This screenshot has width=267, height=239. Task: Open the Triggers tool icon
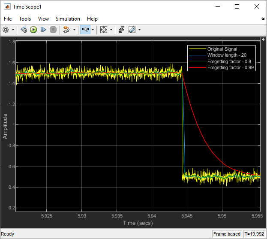[121, 30]
